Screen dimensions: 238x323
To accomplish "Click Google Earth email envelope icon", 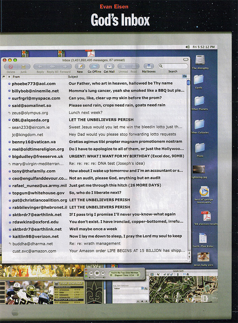I will 184,274.
